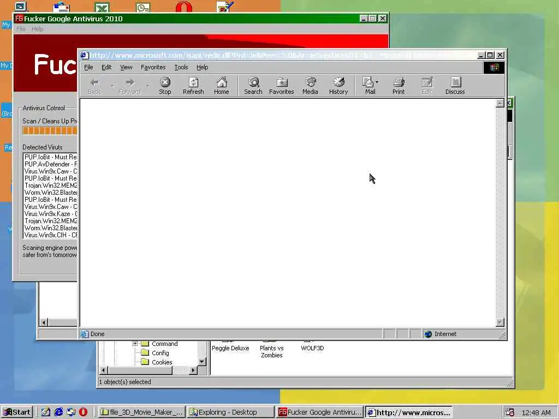The image size is (559, 419).
Task: Open the Back history dropdown arrow
Action: [x=111, y=86]
